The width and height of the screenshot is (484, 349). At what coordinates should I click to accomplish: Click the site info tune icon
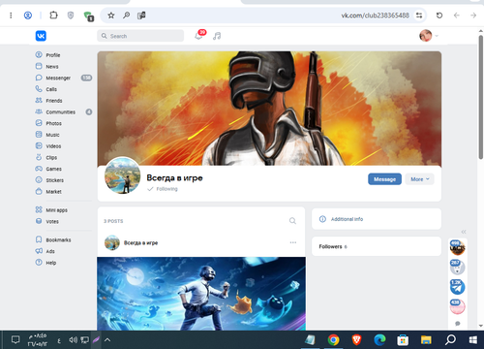[x=419, y=16]
